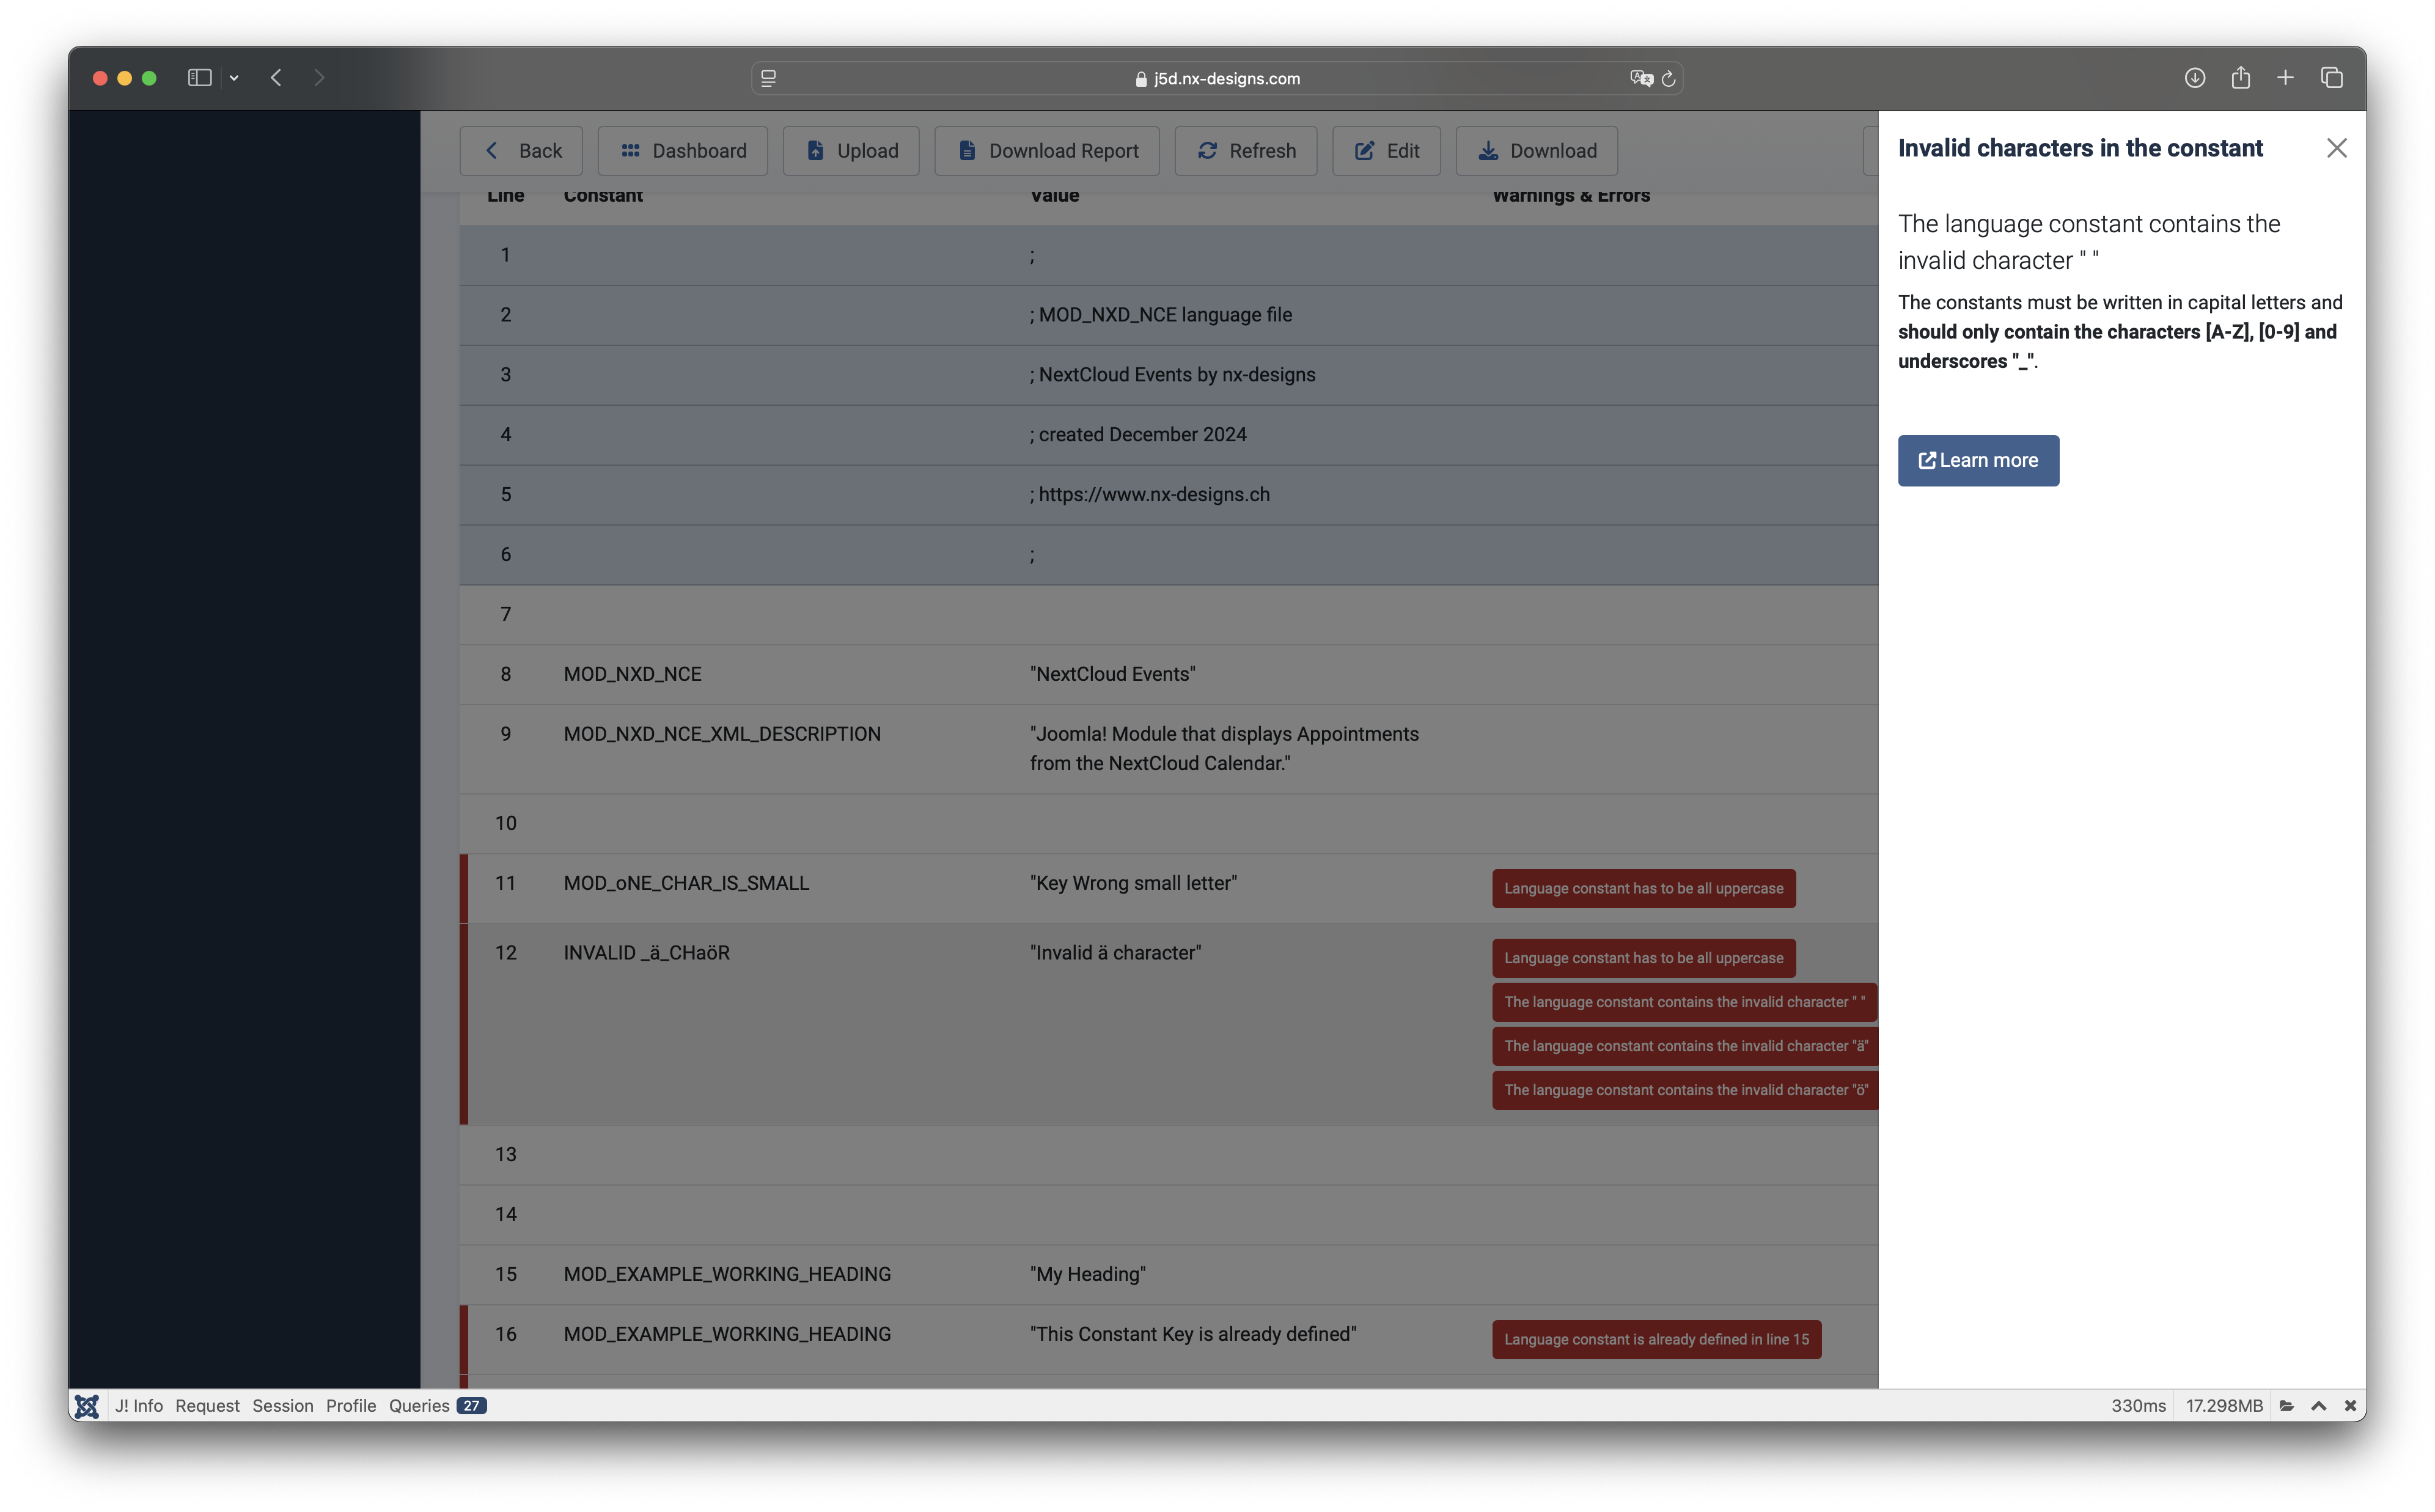The width and height of the screenshot is (2435, 1512).
Task: Click the Download Report button
Action: (x=1047, y=151)
